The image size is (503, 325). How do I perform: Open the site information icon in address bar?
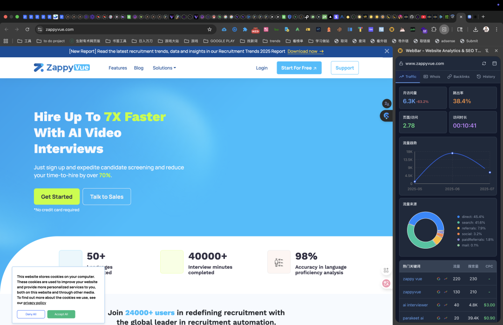click(40, 29)
